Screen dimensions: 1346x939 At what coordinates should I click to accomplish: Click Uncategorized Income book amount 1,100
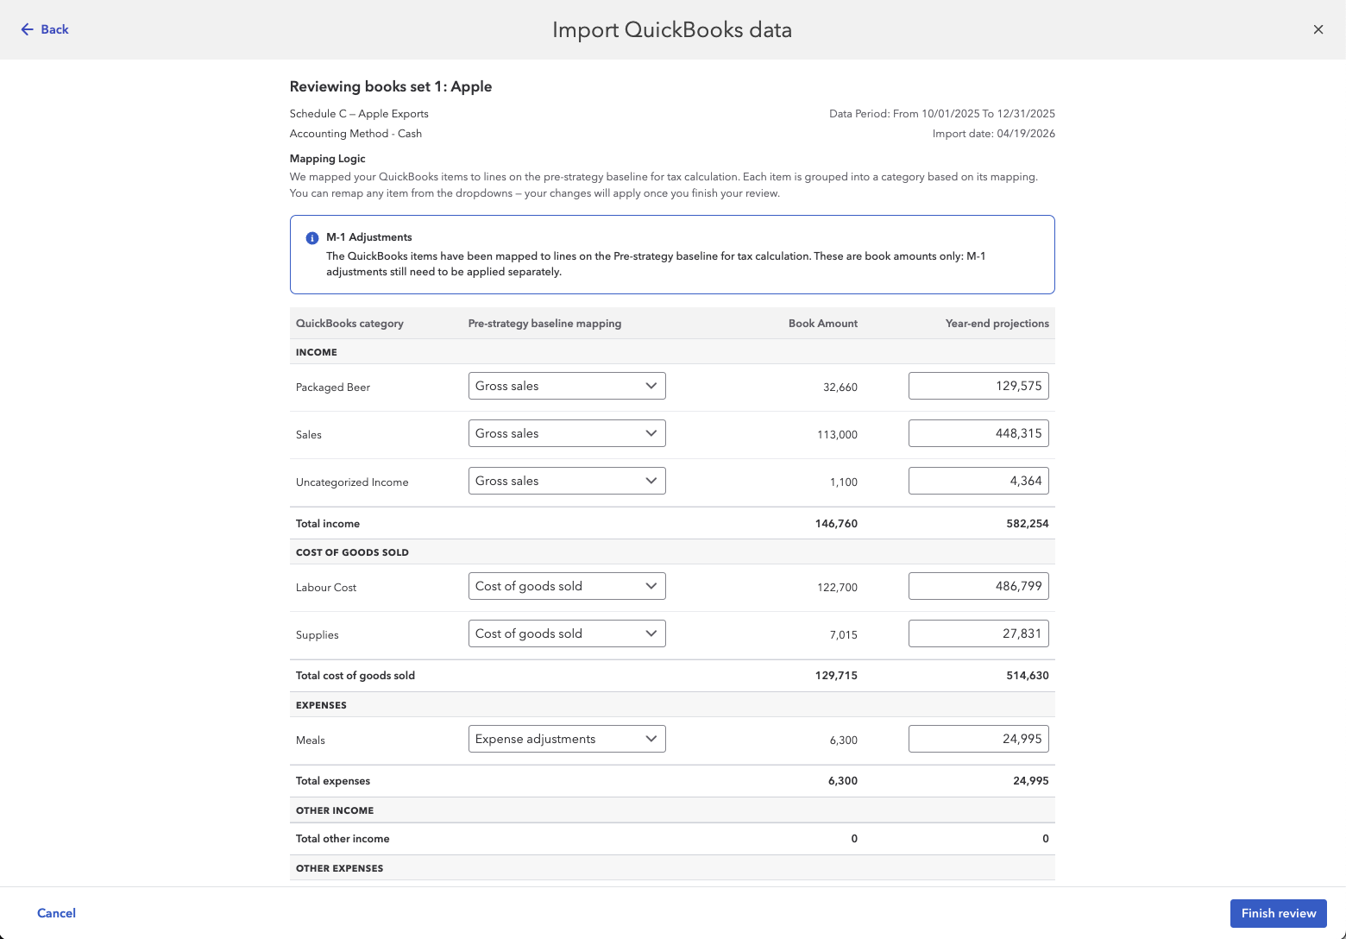click(x=844, y=482)
